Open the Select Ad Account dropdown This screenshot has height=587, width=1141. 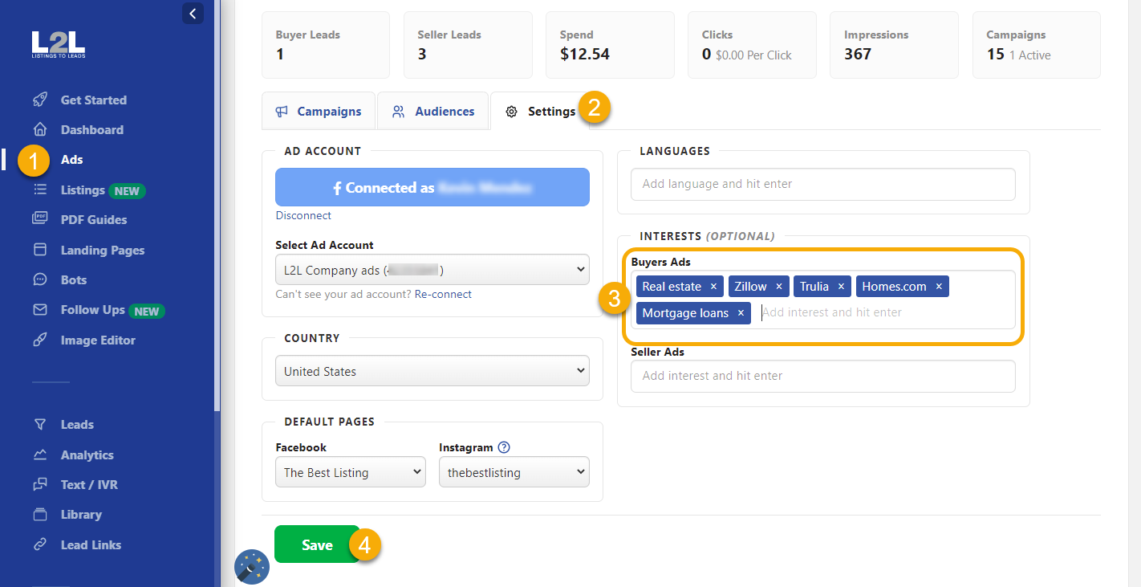point(432,271)
